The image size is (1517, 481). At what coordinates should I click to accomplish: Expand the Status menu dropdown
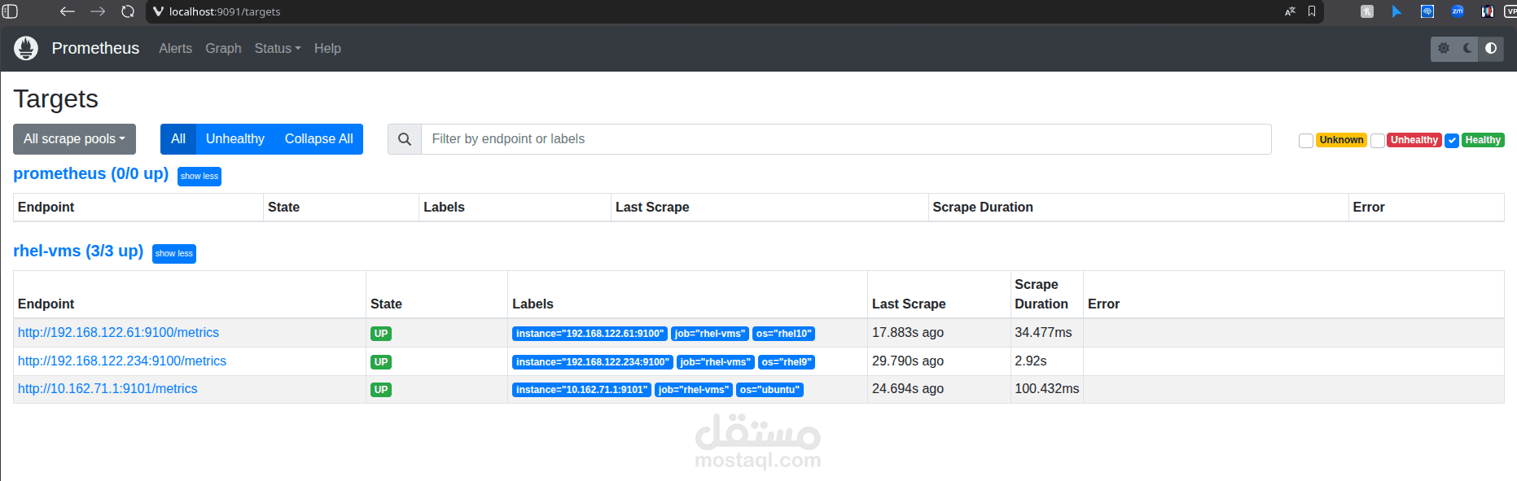pyautogui.click(x=278, y=49)
